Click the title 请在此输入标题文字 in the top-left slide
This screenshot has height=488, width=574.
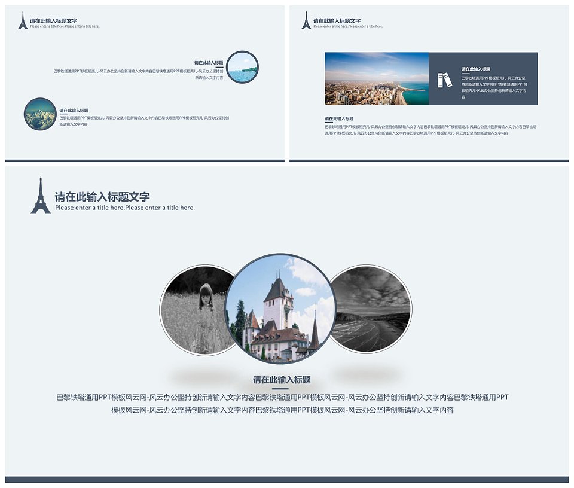(53, 21)
